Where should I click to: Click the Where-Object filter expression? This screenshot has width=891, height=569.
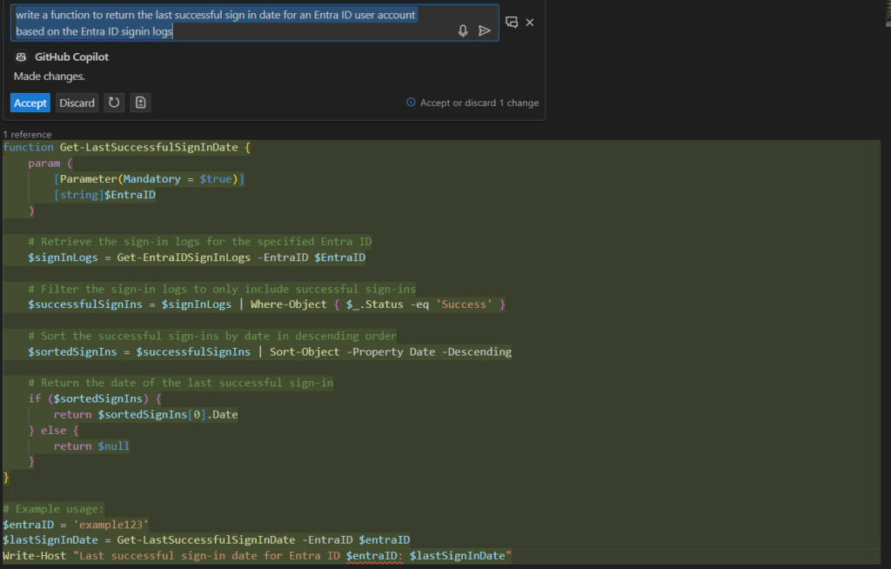[378, 305]
